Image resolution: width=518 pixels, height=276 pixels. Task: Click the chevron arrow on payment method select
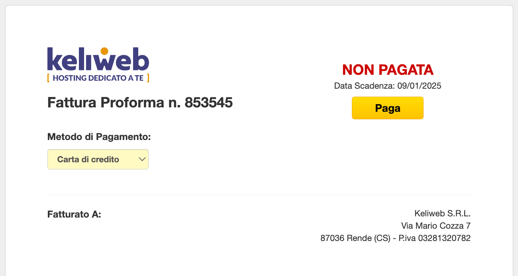pos(142,159)
